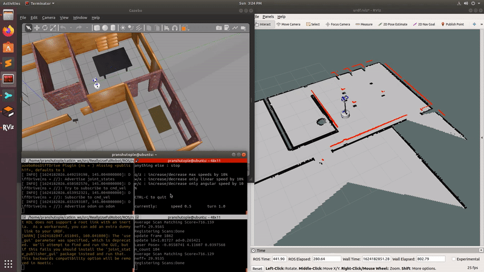Take a screenshot with Gazebo camera icon
This screenshot has width=484, height=272.
click(219, 28)
